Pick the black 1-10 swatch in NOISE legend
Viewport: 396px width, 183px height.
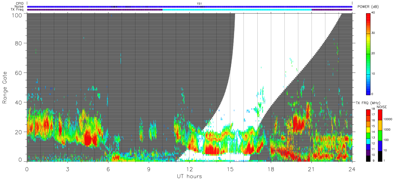(380, 156)
